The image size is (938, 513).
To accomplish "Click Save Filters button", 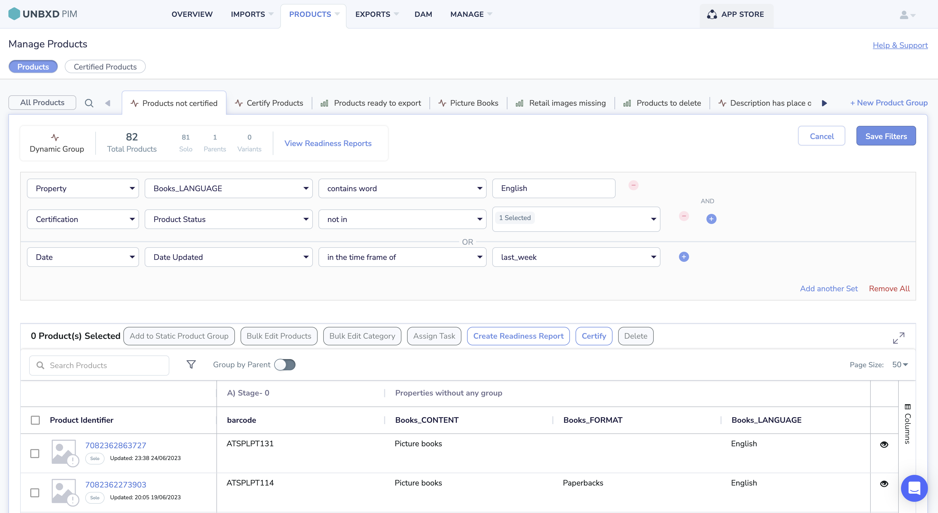I will [x=886, y=136].
